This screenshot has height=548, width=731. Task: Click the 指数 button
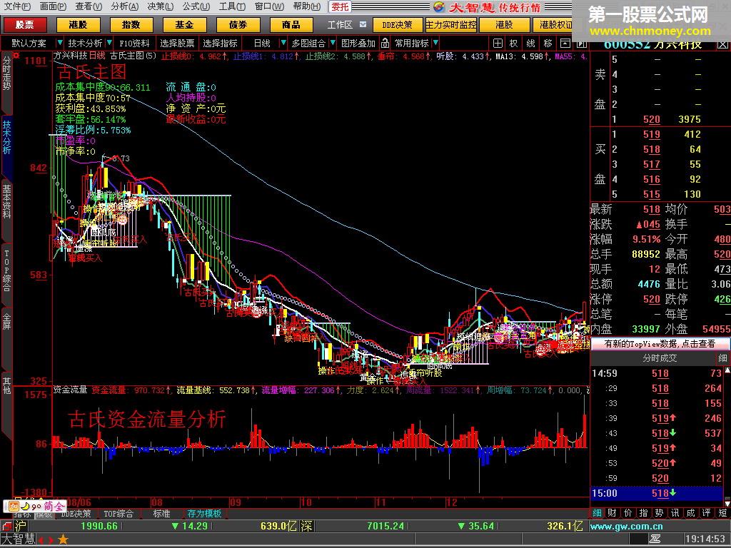(131, 25)
